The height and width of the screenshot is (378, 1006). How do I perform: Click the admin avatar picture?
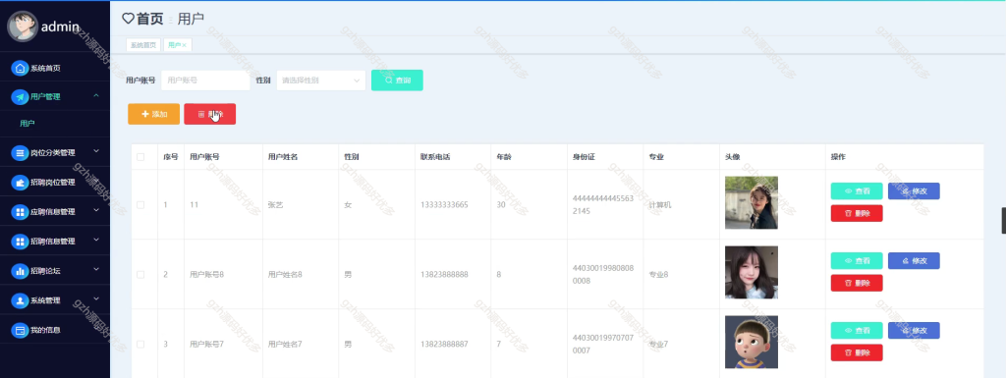[23, 27]
